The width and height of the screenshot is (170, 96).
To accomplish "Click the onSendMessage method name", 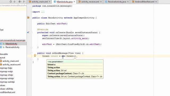I will coord(59,53).
